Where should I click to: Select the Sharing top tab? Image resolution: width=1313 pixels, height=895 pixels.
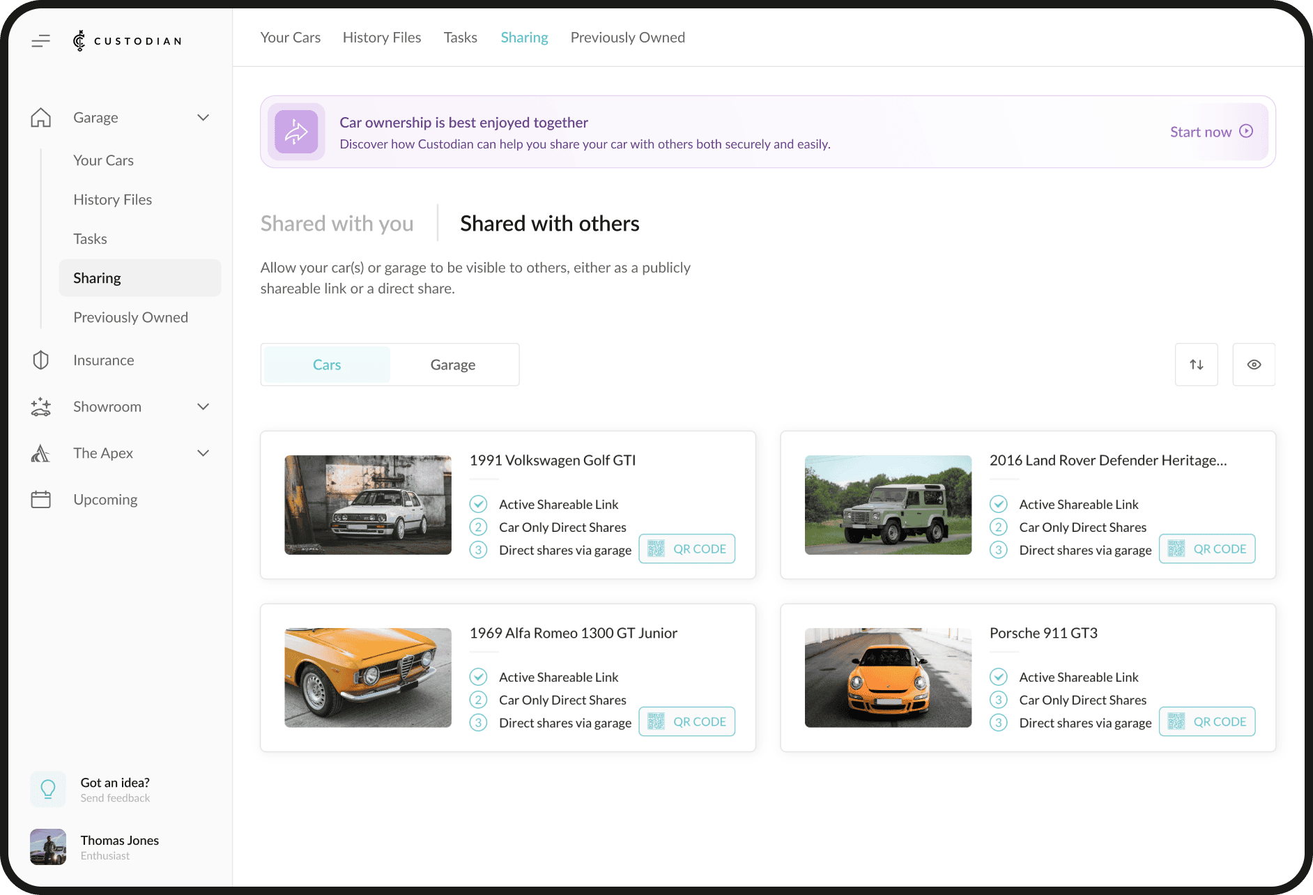[x=525, y=38]
